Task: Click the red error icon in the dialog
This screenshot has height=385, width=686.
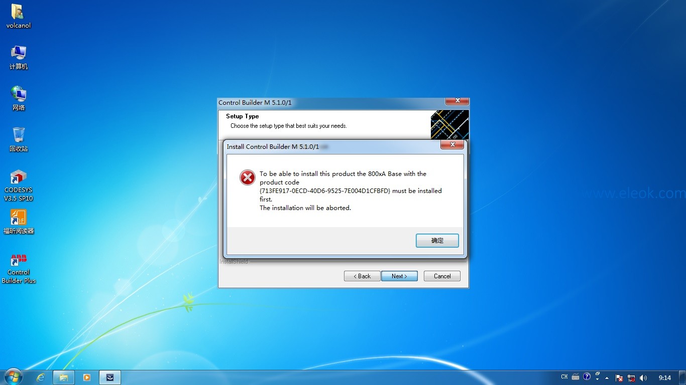Action: pyautogui.click(x=247, y=177)
